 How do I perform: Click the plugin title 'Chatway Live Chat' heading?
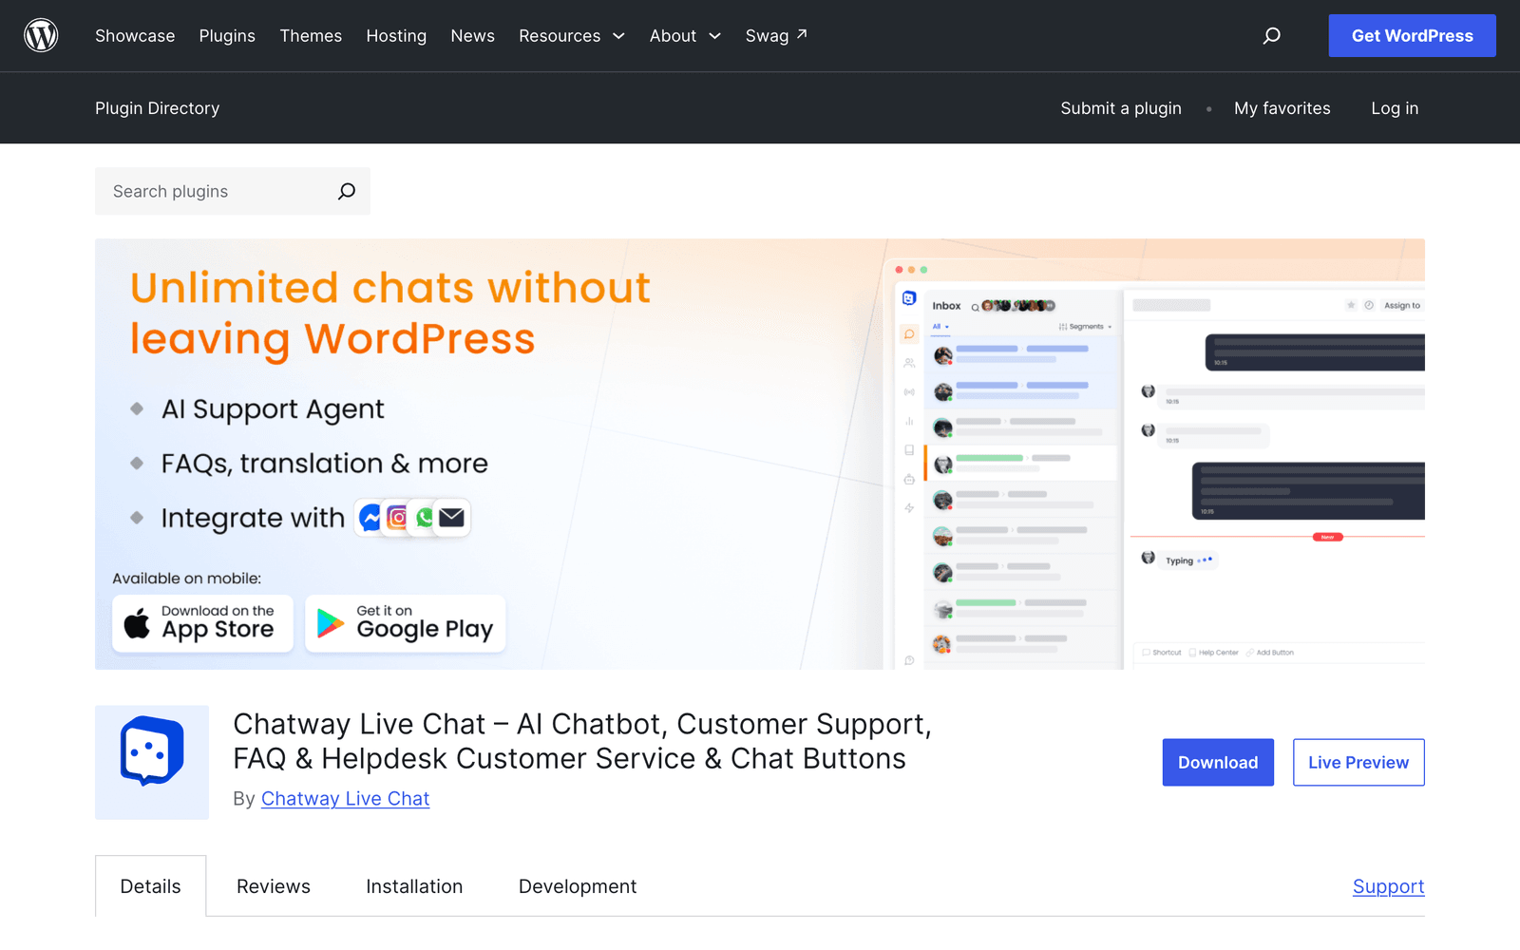point(582,741)
